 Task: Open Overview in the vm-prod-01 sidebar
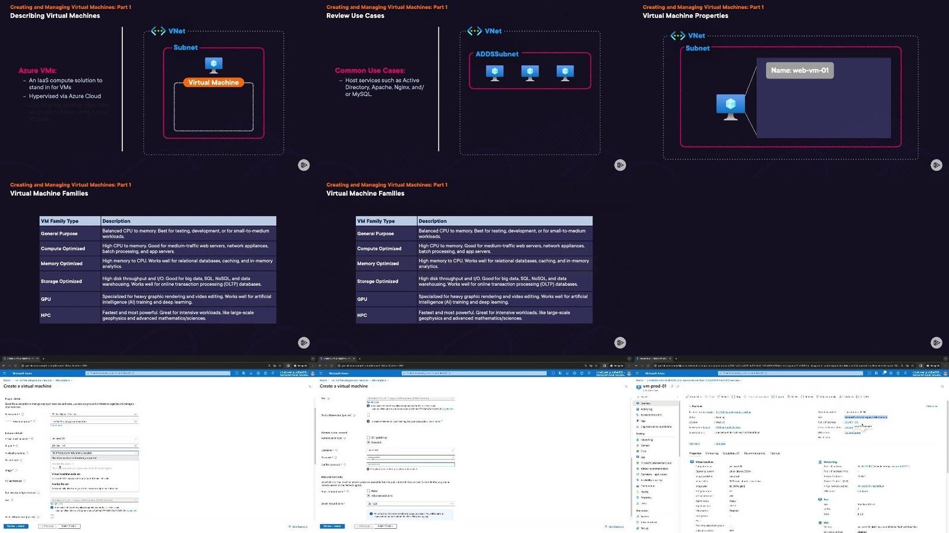point(656,403)
